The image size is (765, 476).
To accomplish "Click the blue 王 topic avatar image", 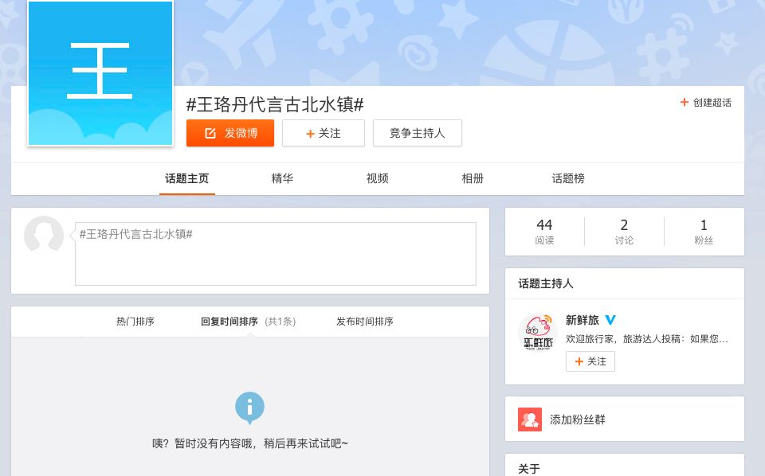I will (100, 73).
